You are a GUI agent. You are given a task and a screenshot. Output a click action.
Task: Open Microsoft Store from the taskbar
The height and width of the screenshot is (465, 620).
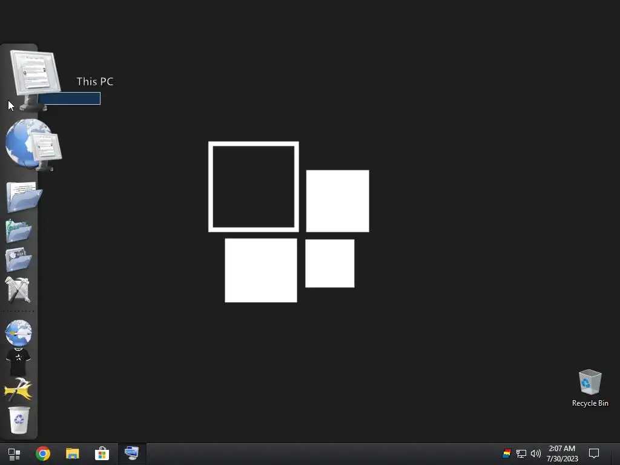coord(102,453)
